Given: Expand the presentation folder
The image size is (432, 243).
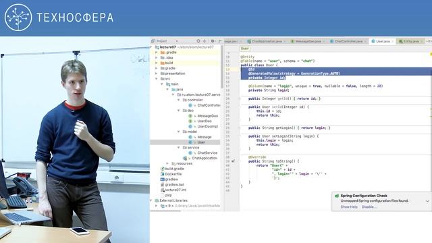Looking at the screenshot, I should (x=157, y=74).
